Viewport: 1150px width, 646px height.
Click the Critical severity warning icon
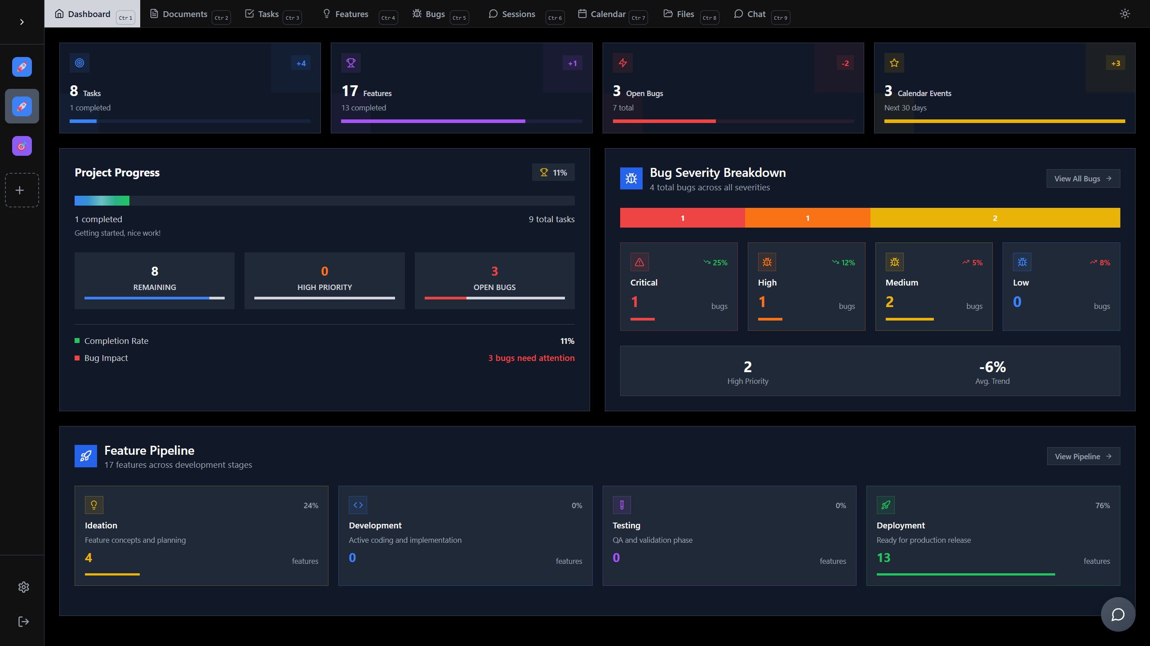click(x=639, y=262)
